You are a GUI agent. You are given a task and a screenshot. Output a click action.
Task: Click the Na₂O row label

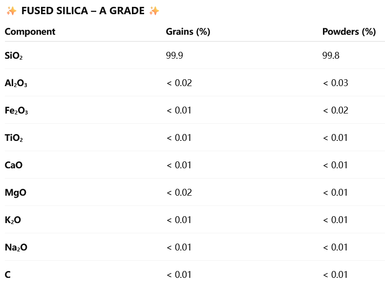pos(16,248)
